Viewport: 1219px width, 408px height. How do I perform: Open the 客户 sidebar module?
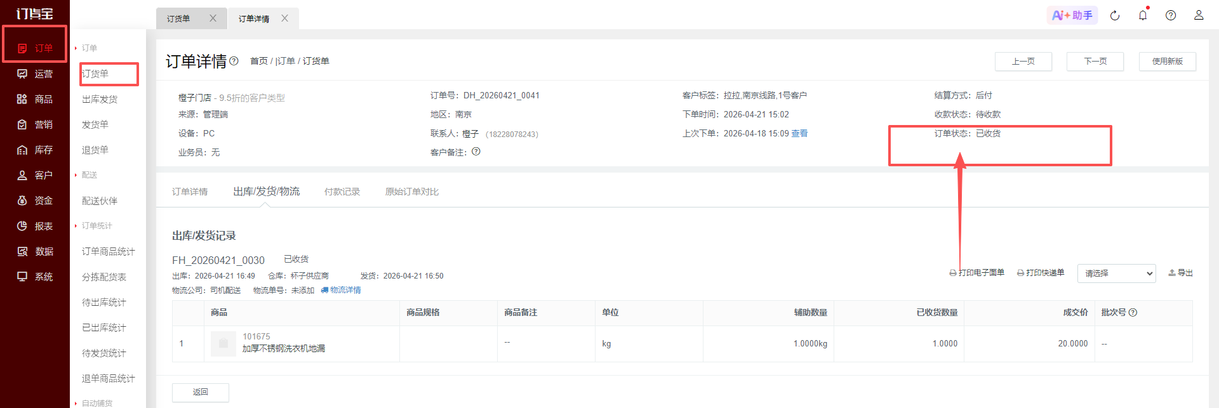point(35,175)
